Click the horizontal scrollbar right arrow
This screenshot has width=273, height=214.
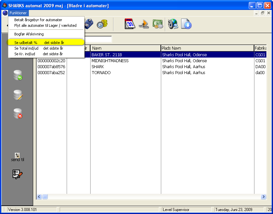coord(263,197)
